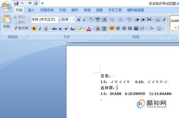Align text right
This screenshot has width=179, height=118.
tap(124, 29)
